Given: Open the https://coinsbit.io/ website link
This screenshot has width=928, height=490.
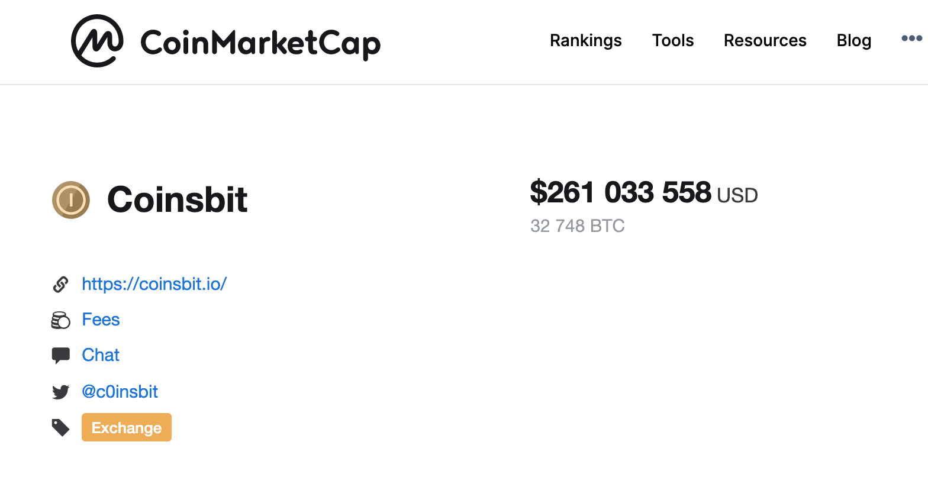Looking at the screenshot, I should coord(154,284).
